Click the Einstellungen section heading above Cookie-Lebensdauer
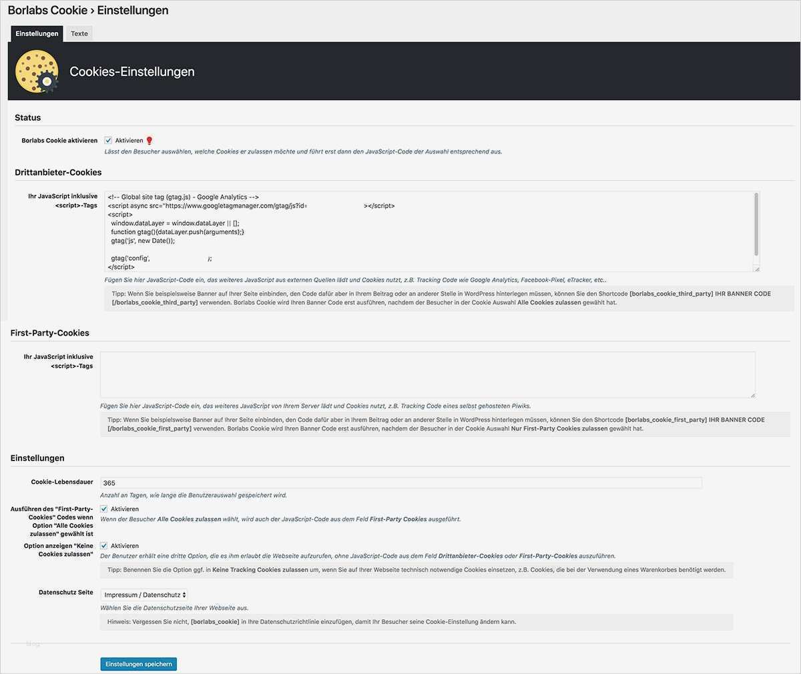 (37, 458)
